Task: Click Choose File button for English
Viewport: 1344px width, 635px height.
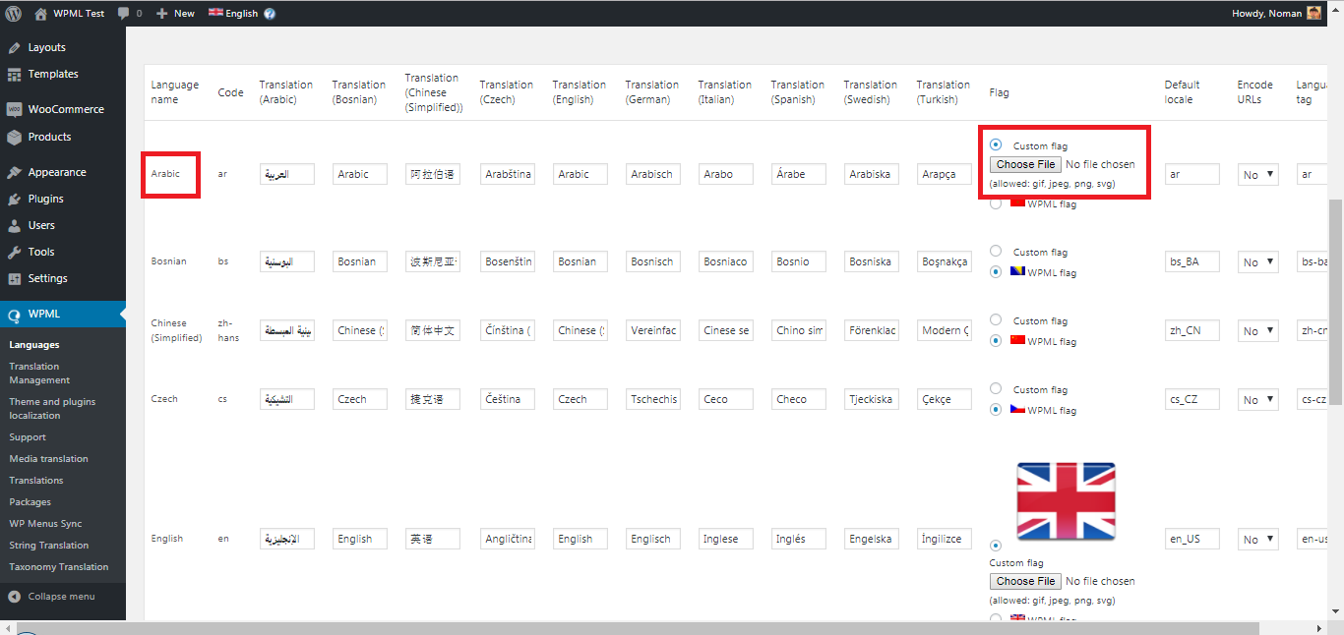Action: pos(1025,581)
